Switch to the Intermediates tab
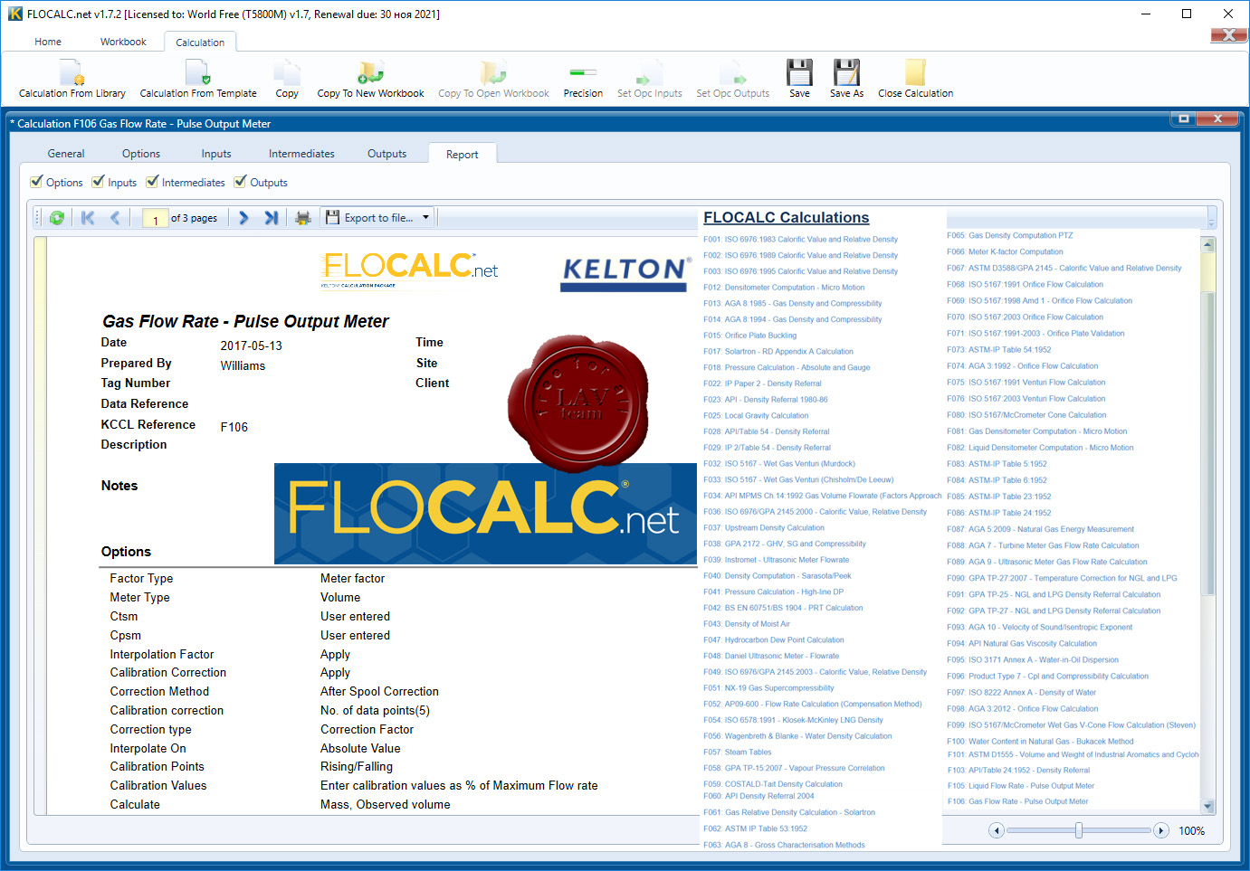 [301, 154]
